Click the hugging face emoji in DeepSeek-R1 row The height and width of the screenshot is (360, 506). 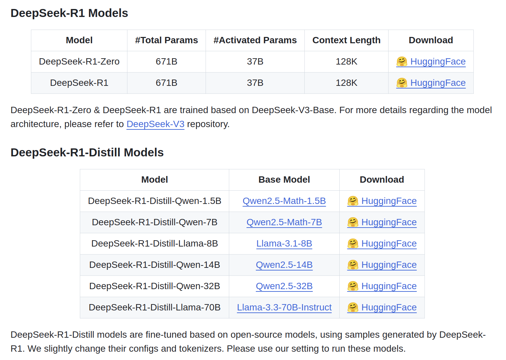pos(402,83)
